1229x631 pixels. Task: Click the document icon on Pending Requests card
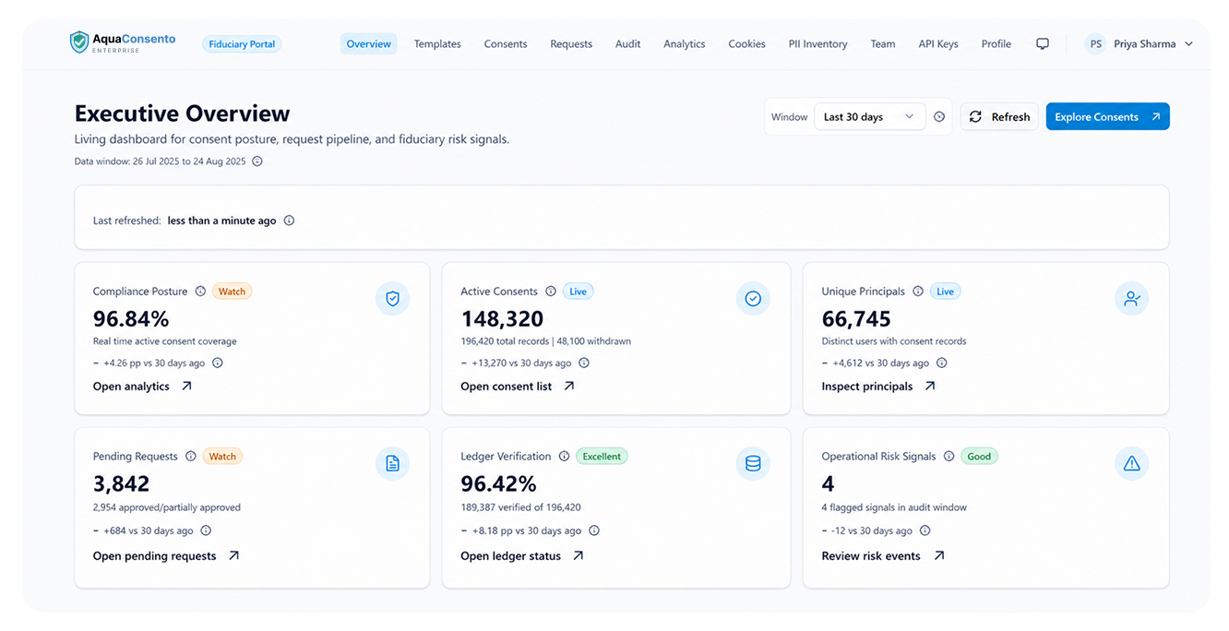(x=392, y=464)
